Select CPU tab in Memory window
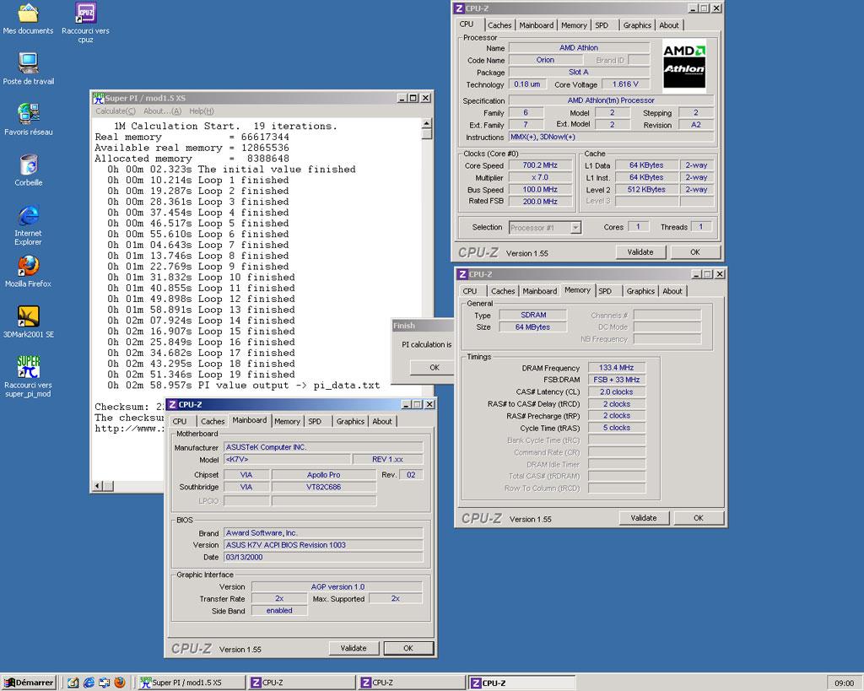This screenshot has height=691, width=864. (x=470, y=291)
